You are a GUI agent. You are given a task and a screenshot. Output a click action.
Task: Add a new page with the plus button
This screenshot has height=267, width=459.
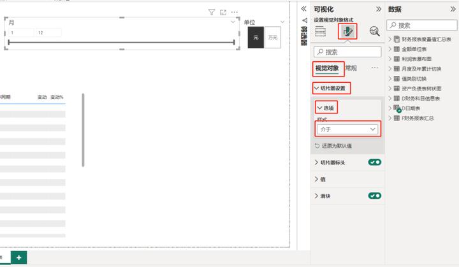tap(18, 257)
